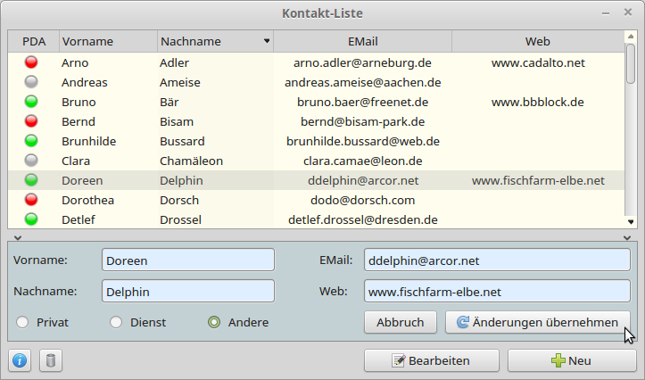
Task: Select the Dienst radio button
Action: [x=116, y=322]
